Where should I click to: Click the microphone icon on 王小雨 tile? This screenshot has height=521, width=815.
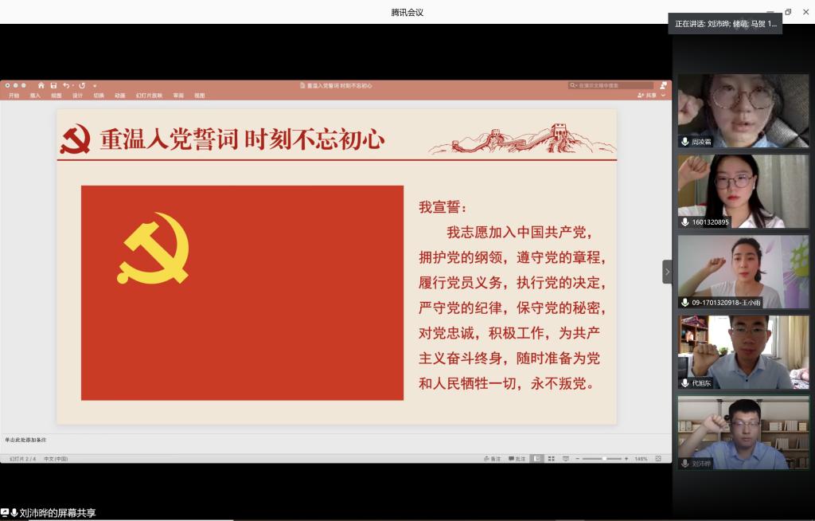tap(685, 303)
